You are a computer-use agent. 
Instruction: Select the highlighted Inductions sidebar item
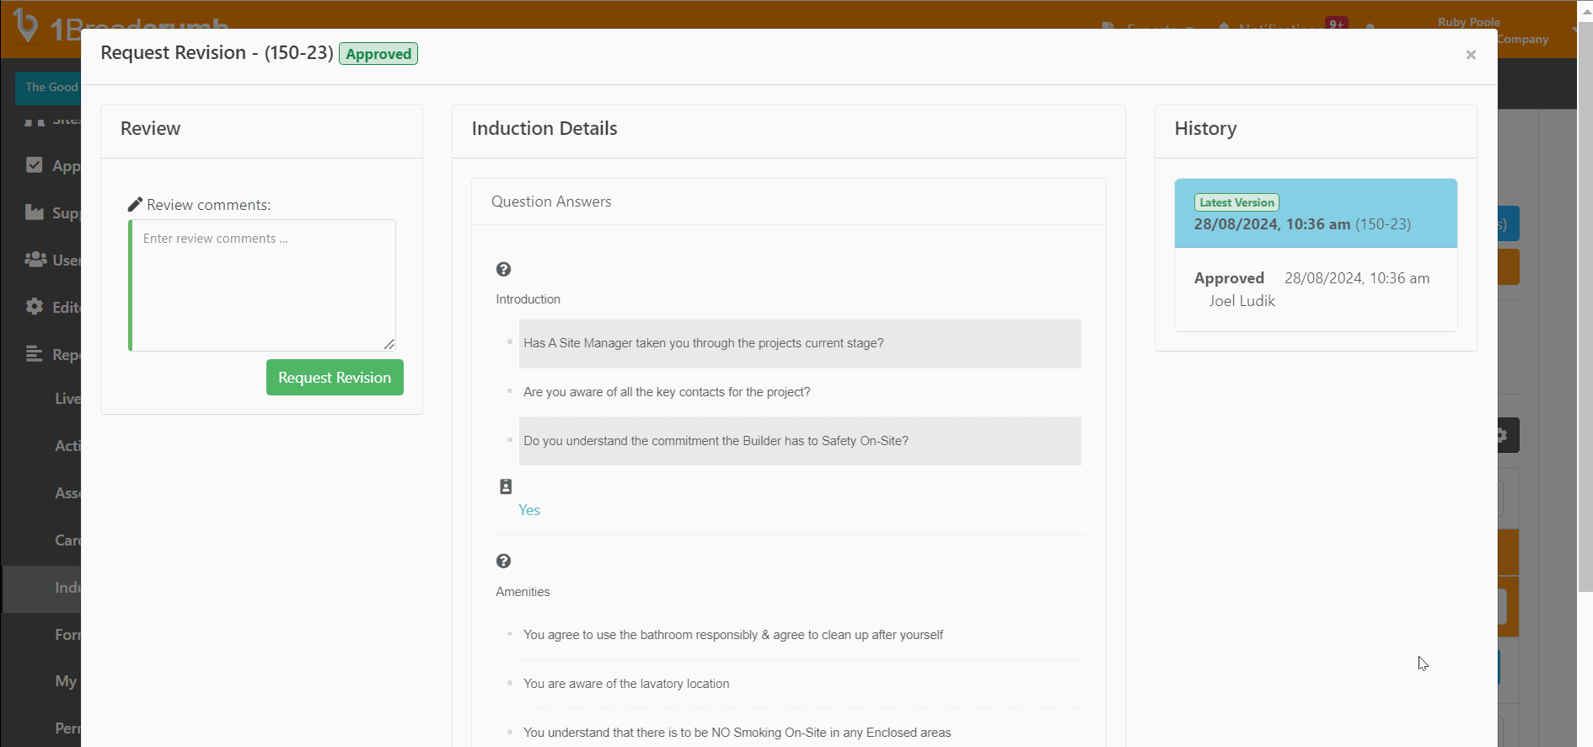tap(42, 588)
